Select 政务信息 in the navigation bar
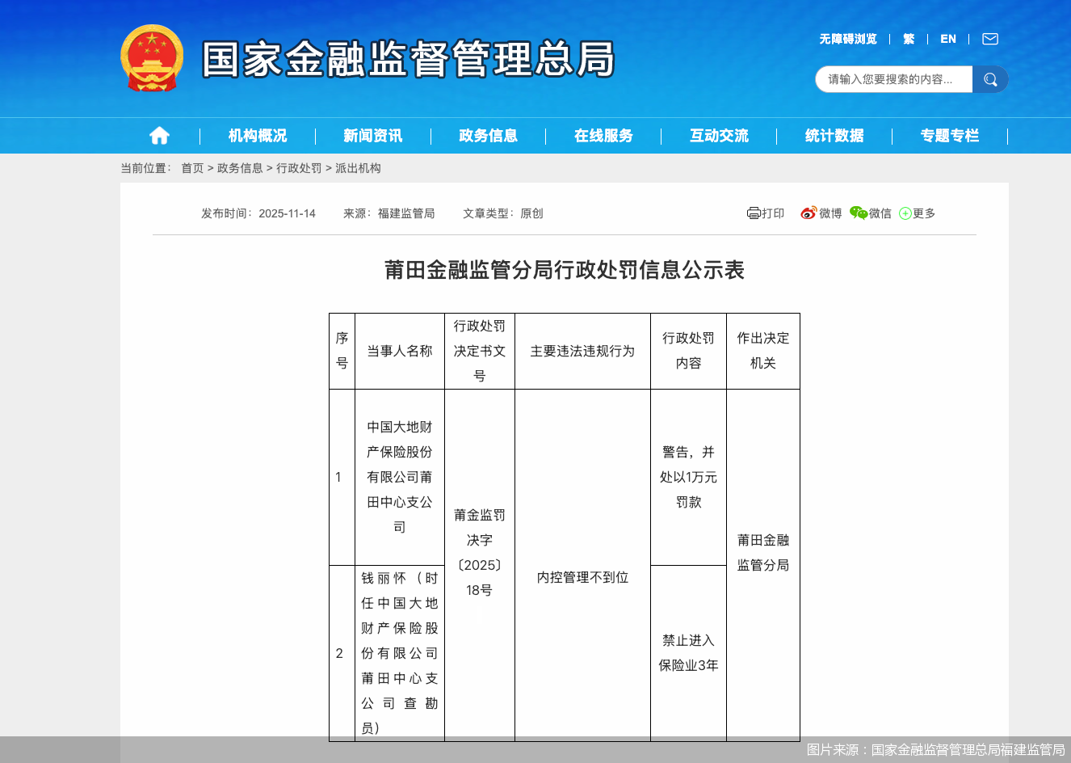1071x763 pixels. tap(489, 135)
